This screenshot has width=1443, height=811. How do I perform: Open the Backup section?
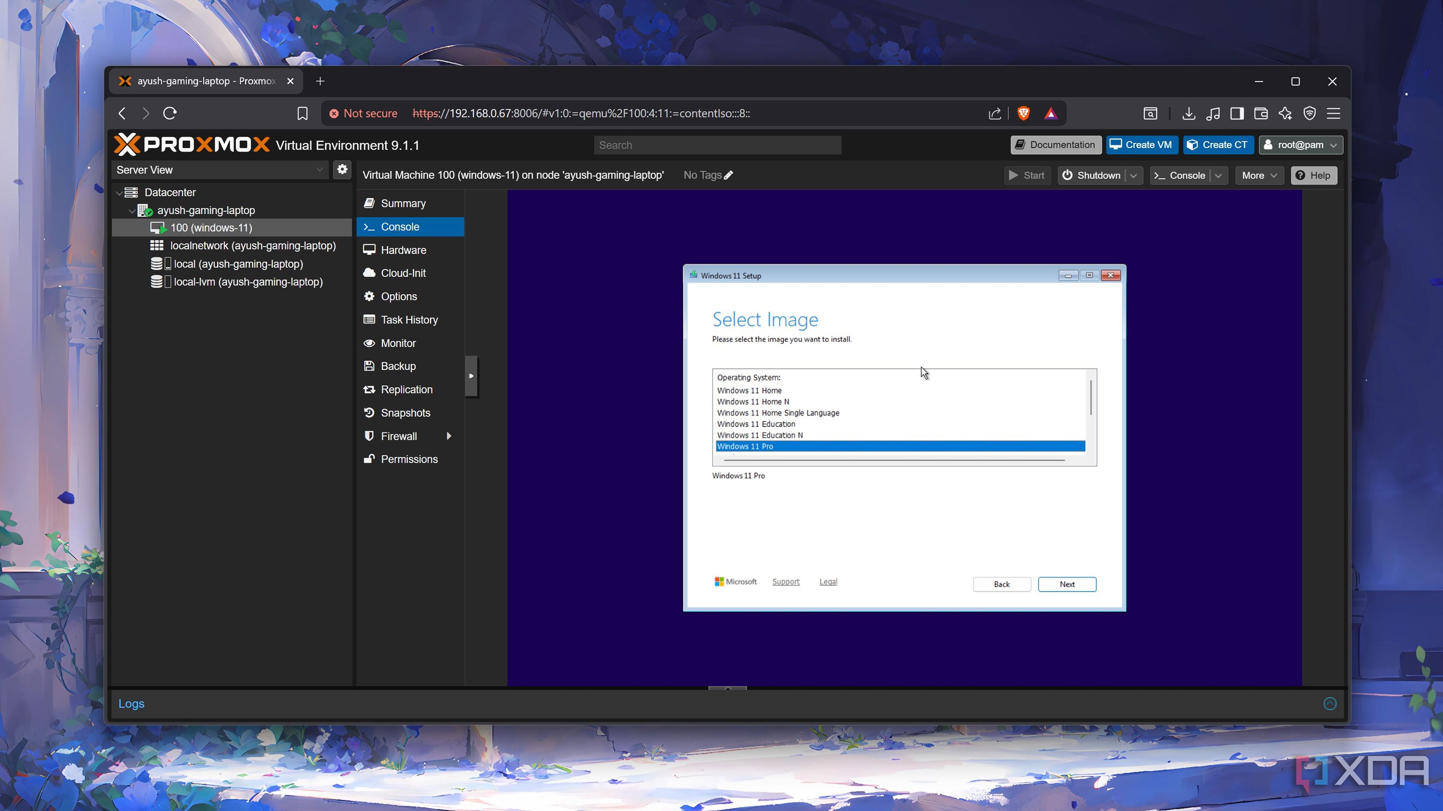coord(410,366)
